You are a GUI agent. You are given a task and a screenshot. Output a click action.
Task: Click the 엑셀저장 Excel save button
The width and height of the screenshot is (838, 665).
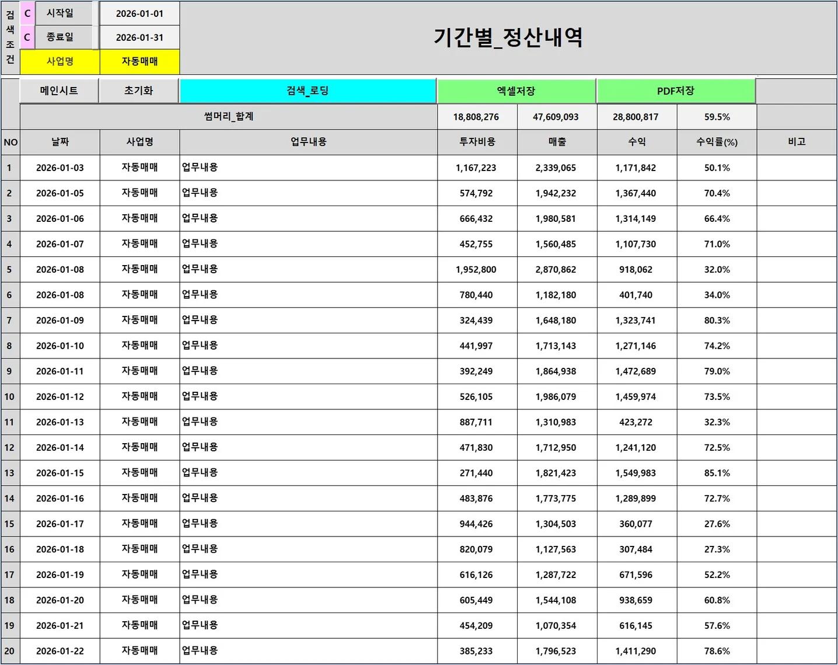(x=516, y=90)
